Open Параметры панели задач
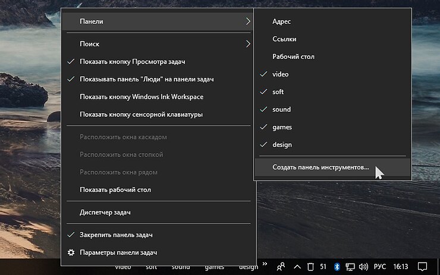 pos(158,252)
